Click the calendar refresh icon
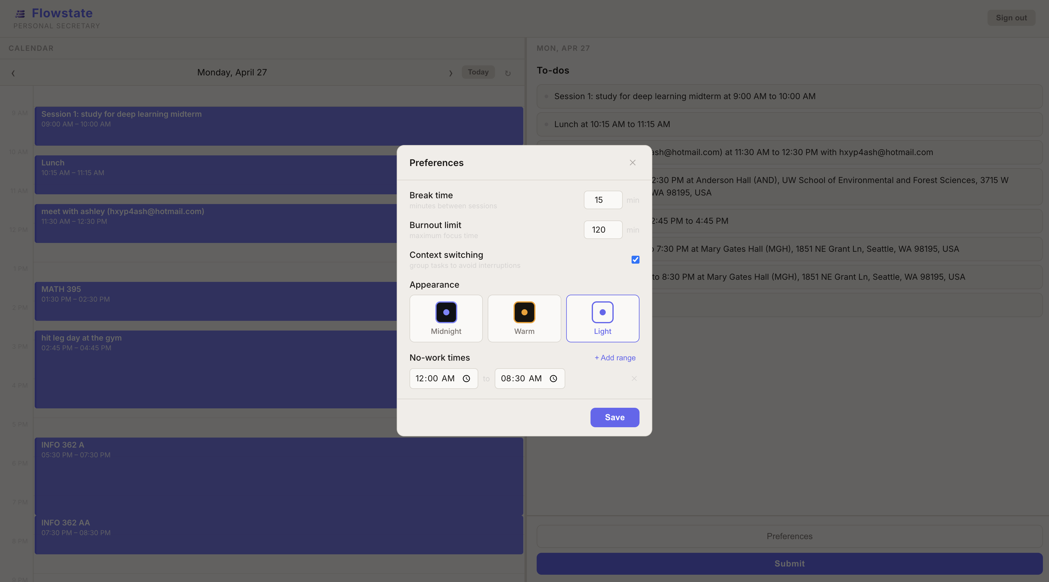The image size is (1049, 582). click(x=507, y=73)
